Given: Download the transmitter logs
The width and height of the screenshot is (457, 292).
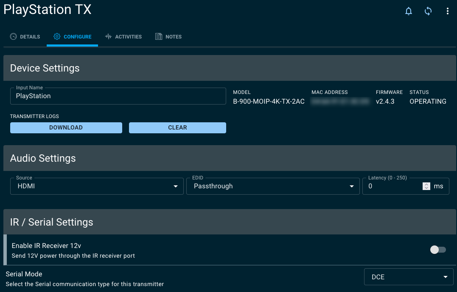Looking at the screenshot, I should (x=66, y=127).
